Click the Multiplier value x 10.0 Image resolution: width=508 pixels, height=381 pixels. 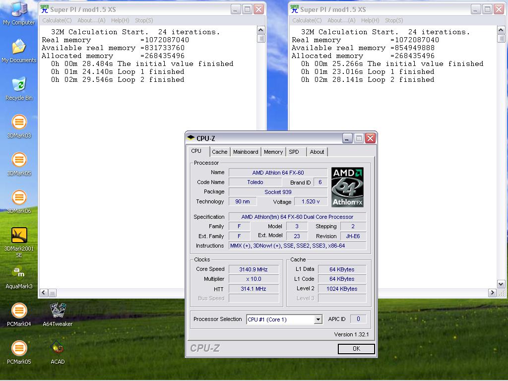[x=254, y=279]
